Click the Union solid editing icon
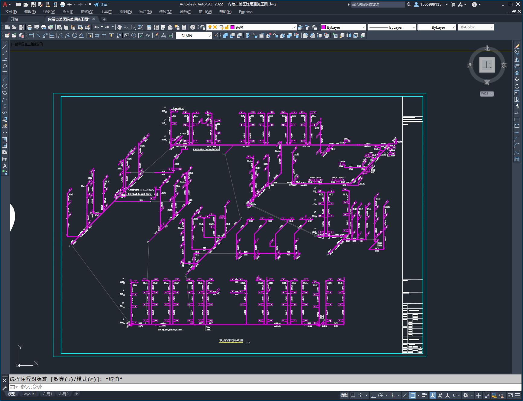This screenshot has width=523, height=401. [225, 35]
